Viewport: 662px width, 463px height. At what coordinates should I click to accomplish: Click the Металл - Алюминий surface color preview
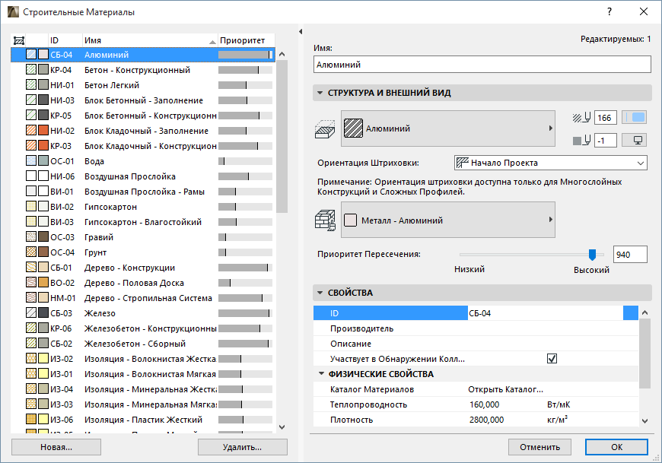pos(351,220)
